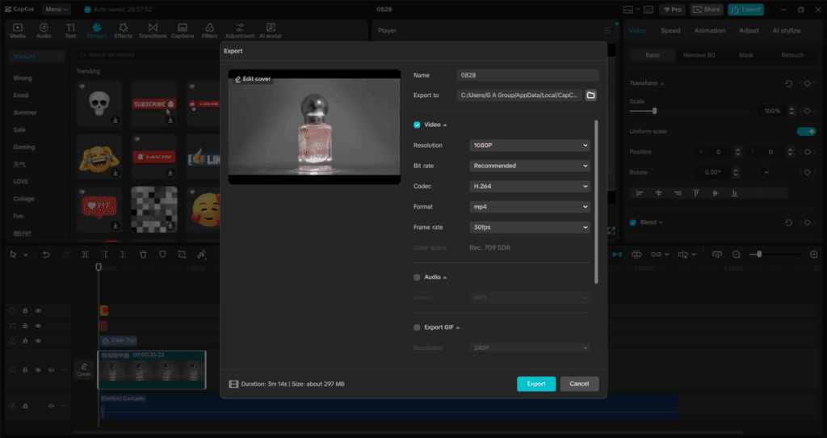Open the Frame rate 30fps dropdown
Screen dimensions: 827x438
click(x=530, y=228)
